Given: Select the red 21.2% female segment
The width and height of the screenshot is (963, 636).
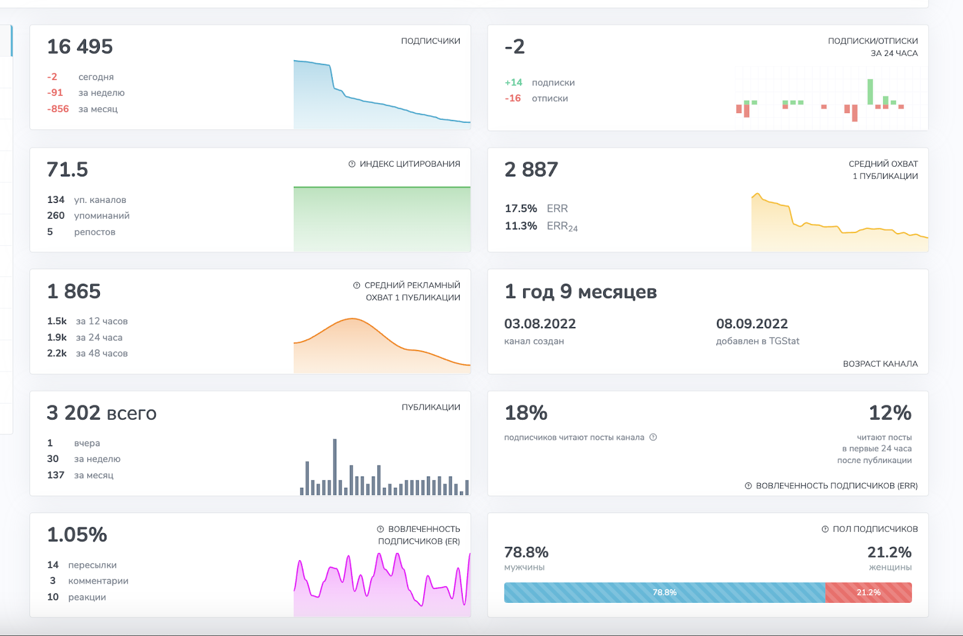Looking at the screenshot, I should 869,593.
